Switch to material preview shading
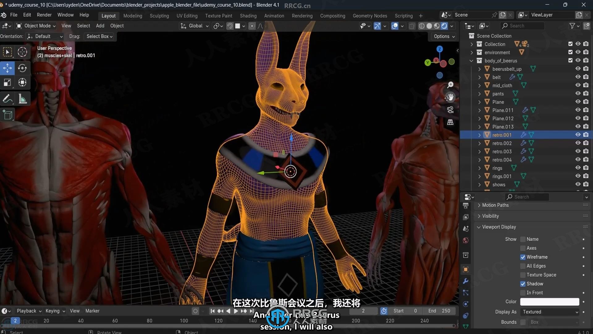 click(437, 26)
